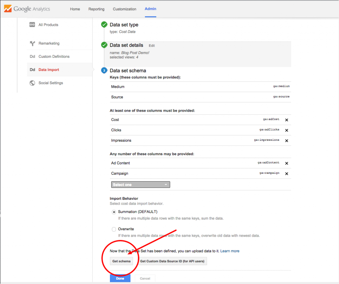Screen dimensions: 339x284
Task: Click the All Products link icon
Action: point(32,24)
